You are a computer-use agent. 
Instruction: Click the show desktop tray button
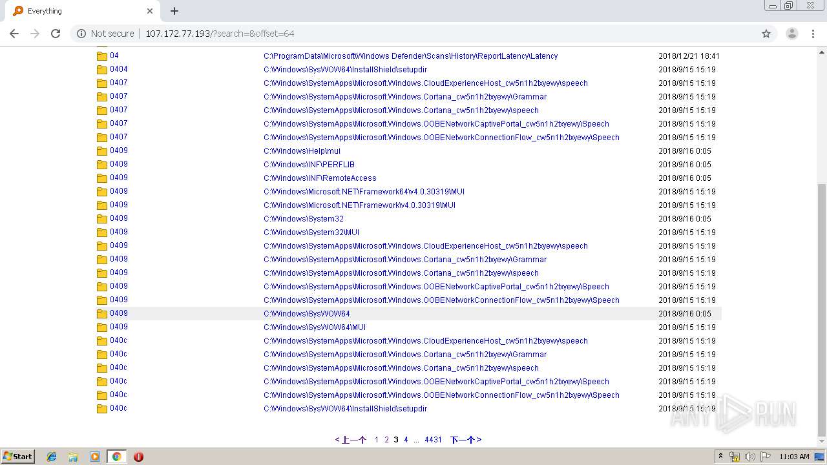coord(819,457)
